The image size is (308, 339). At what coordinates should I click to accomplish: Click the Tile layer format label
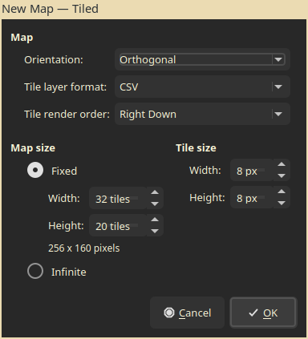(x=66, y=87)
